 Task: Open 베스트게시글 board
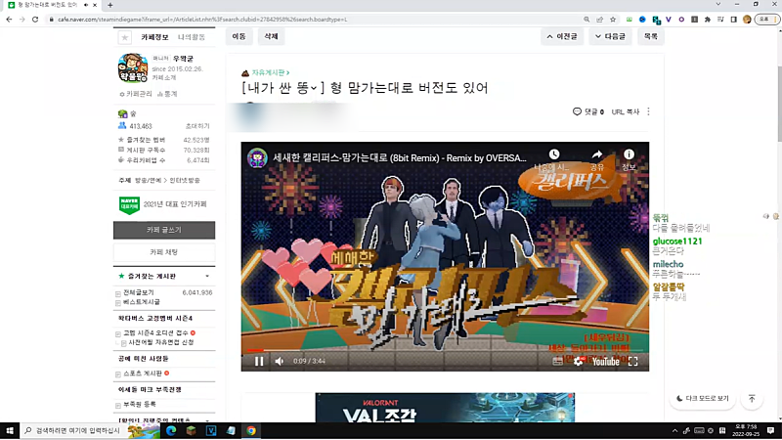coord(142,302)
